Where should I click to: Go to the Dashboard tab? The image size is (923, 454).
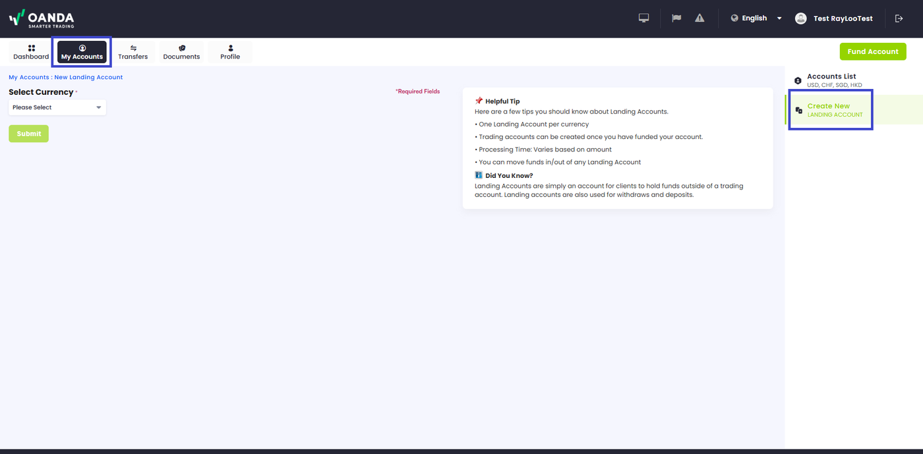[x=31, y=52]
